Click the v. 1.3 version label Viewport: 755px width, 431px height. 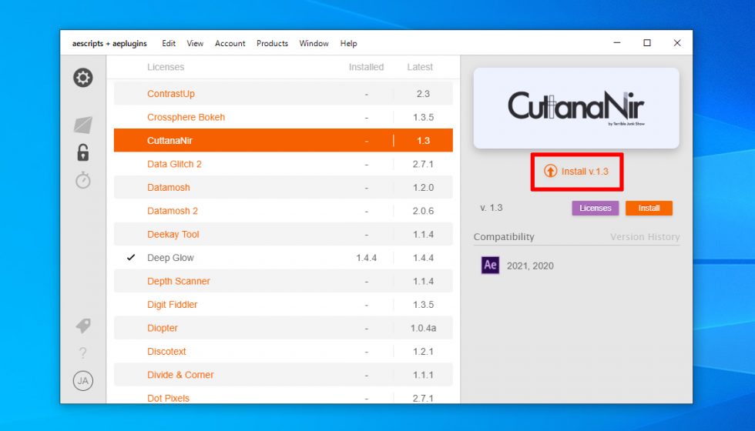click(492, 208)
